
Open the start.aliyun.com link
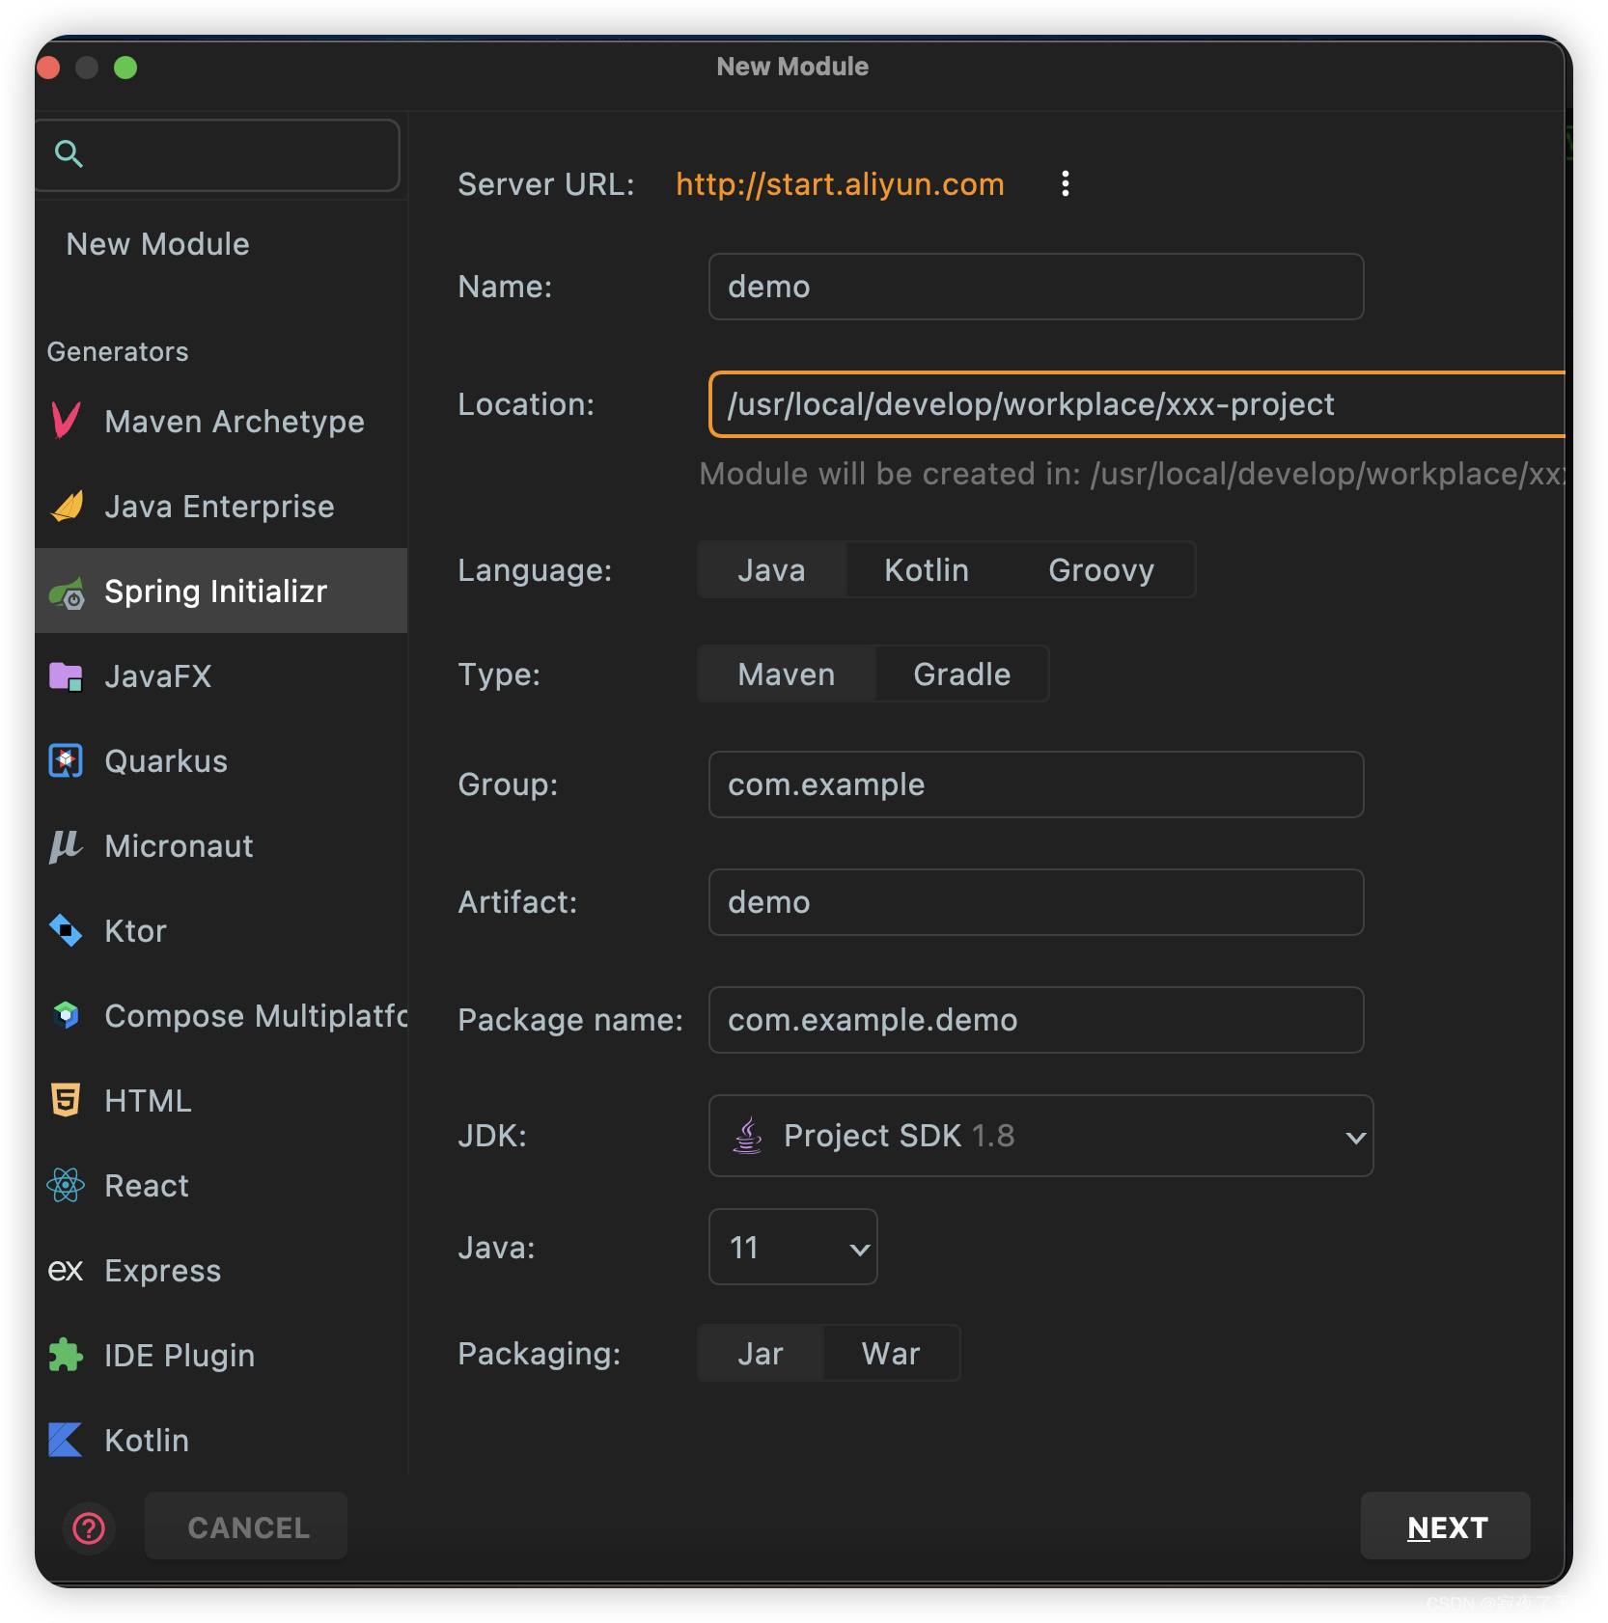click(839, 183)
